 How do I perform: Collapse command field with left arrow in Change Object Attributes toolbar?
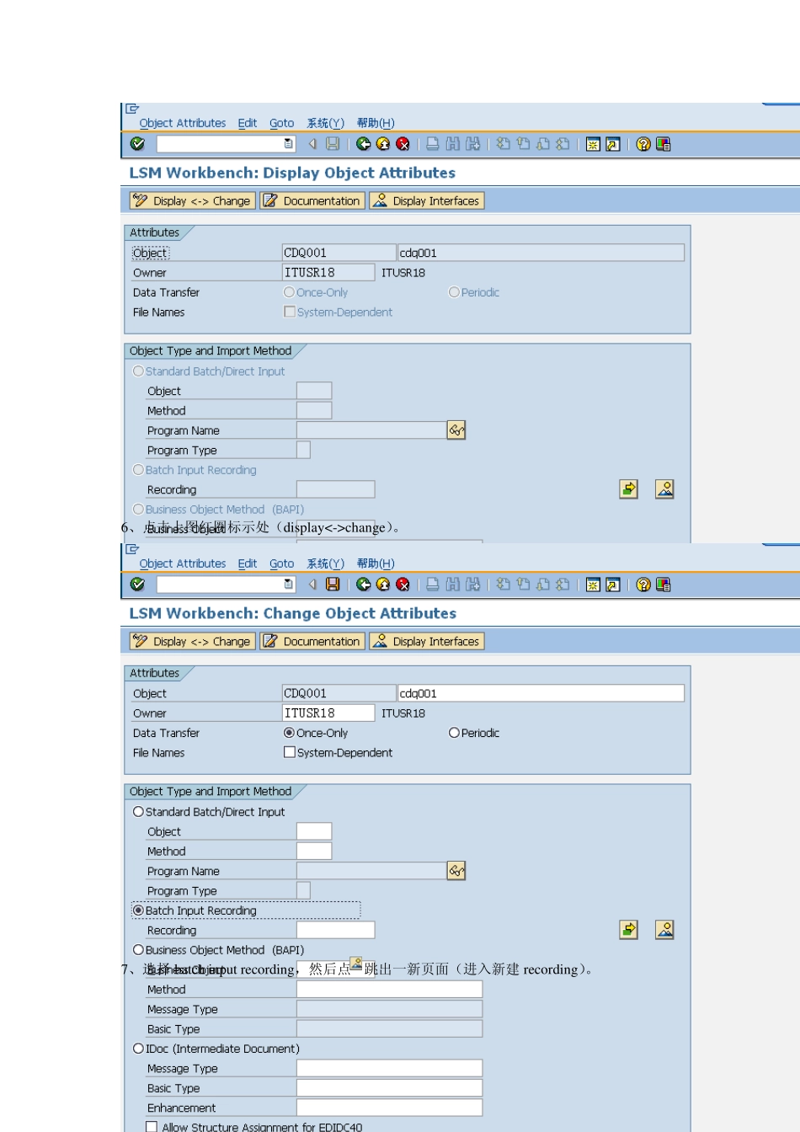click(x=312, y=585)
